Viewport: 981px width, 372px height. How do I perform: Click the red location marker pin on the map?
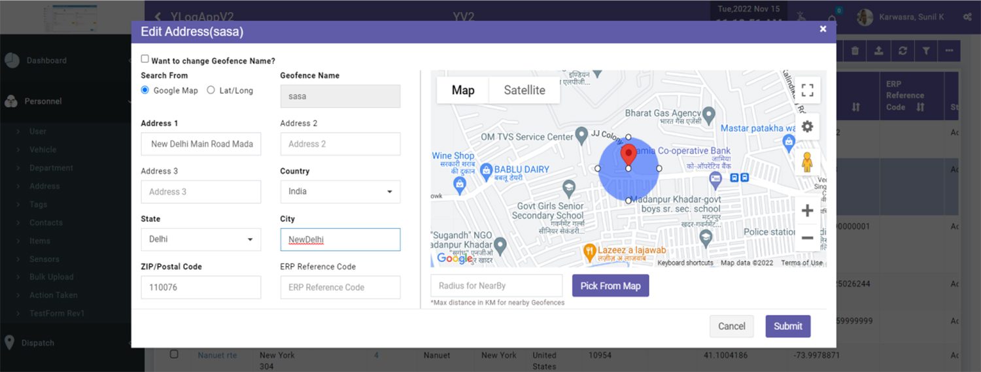(x=628, y=156)
